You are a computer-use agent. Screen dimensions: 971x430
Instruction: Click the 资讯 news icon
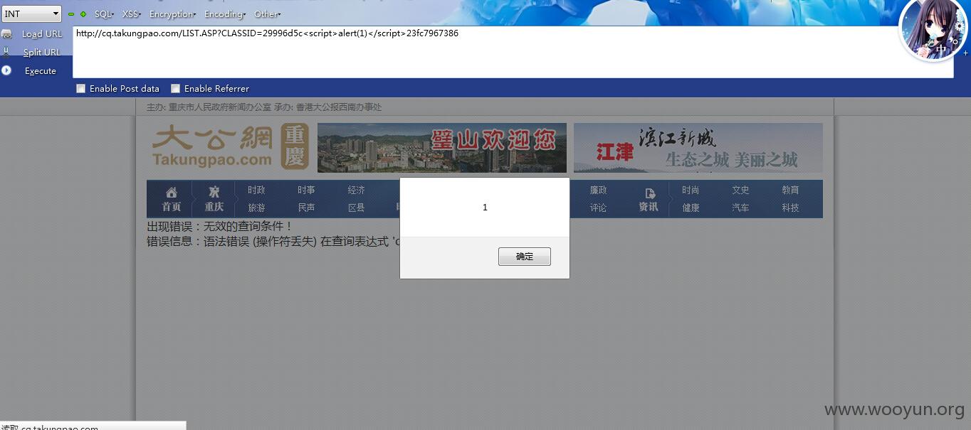(x=649, y=193)
